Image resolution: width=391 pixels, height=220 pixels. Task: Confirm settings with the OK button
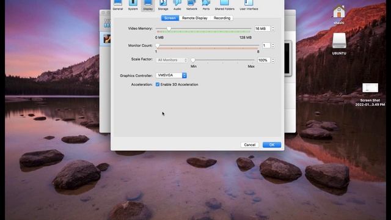coord(272,145)
